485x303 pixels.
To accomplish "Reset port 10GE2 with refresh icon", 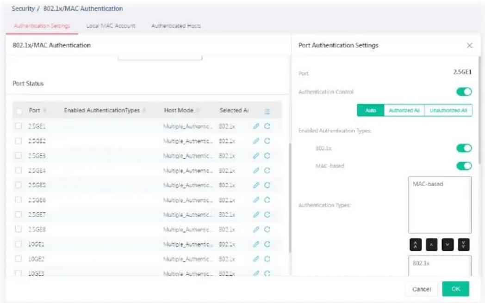I will click(267, 259).
